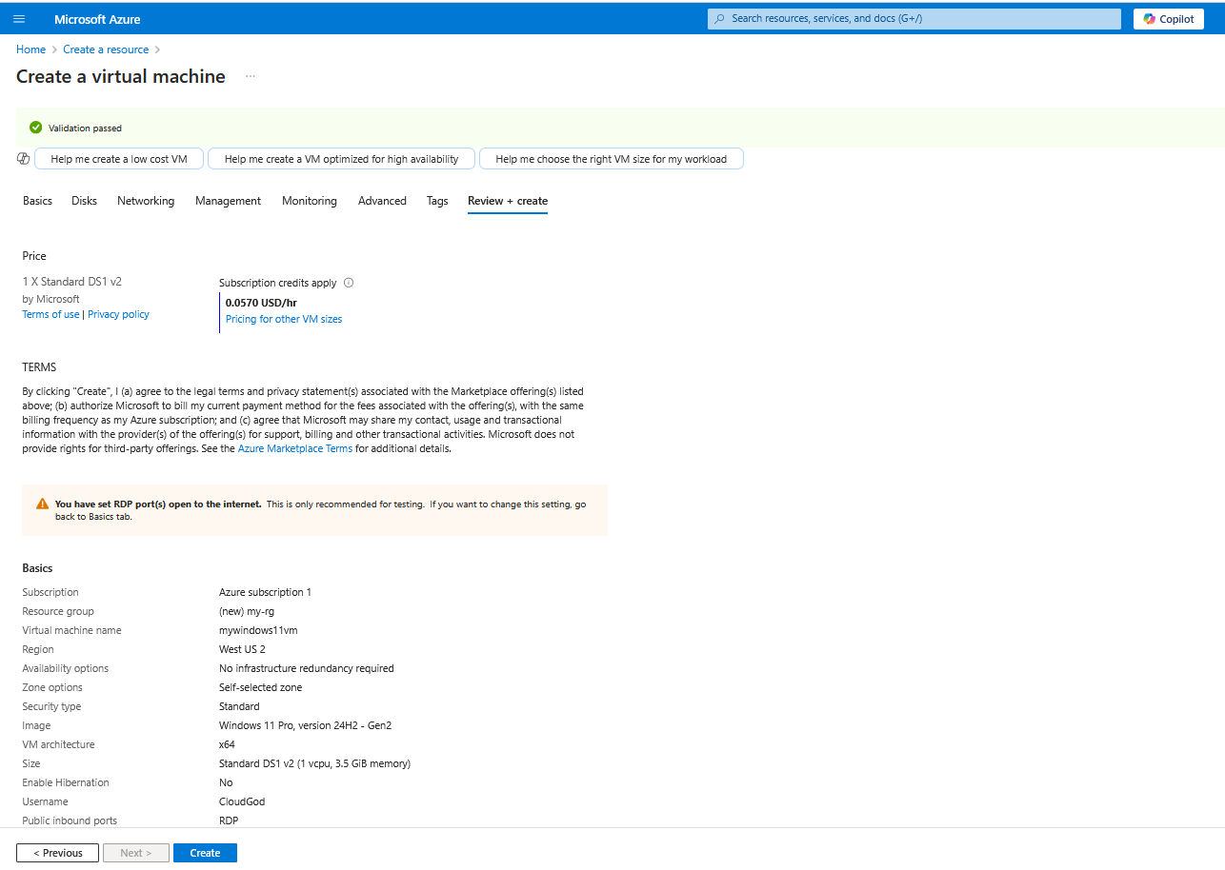Click the Copilot suggestions icon beside the buttons
This screenshot has height=870, width=1225.
click(24, 159)
